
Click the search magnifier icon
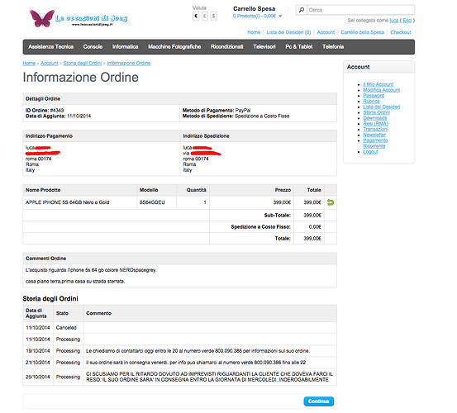click(302, 10)
